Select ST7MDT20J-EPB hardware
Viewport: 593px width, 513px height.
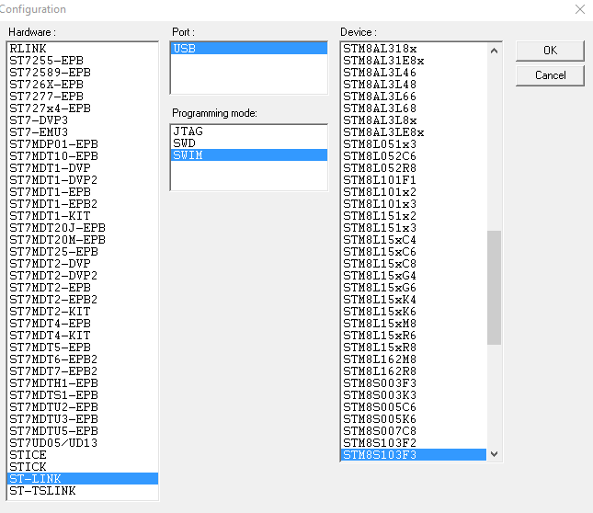pos(83,228)
